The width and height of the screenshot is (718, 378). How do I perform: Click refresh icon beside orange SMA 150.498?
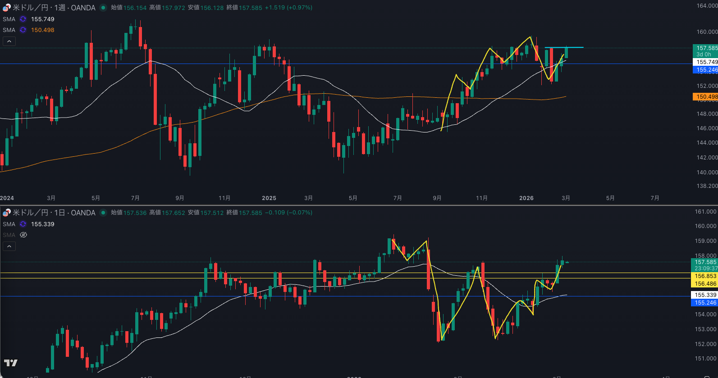pyautogui.click(x=23, y=30)
